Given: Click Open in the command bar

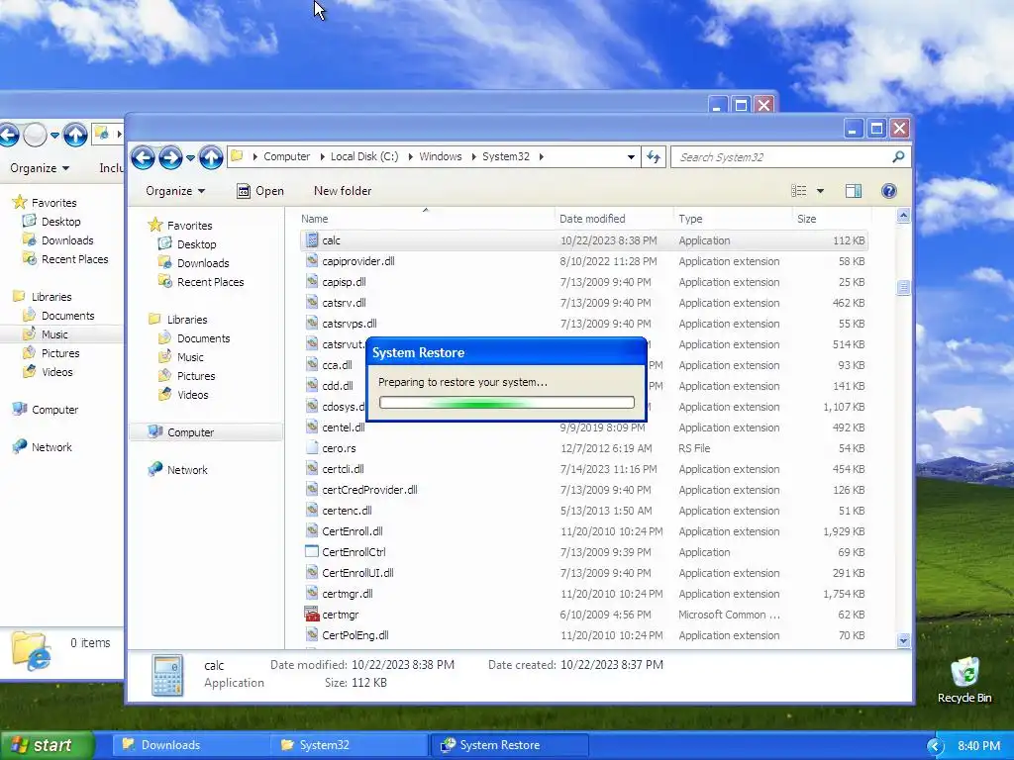Looking at the screenshot, I should pyautogui.click(x=260, y=191).
